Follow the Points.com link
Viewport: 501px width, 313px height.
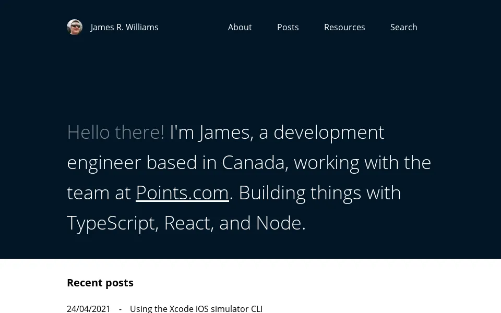click(x=182, y=193)
